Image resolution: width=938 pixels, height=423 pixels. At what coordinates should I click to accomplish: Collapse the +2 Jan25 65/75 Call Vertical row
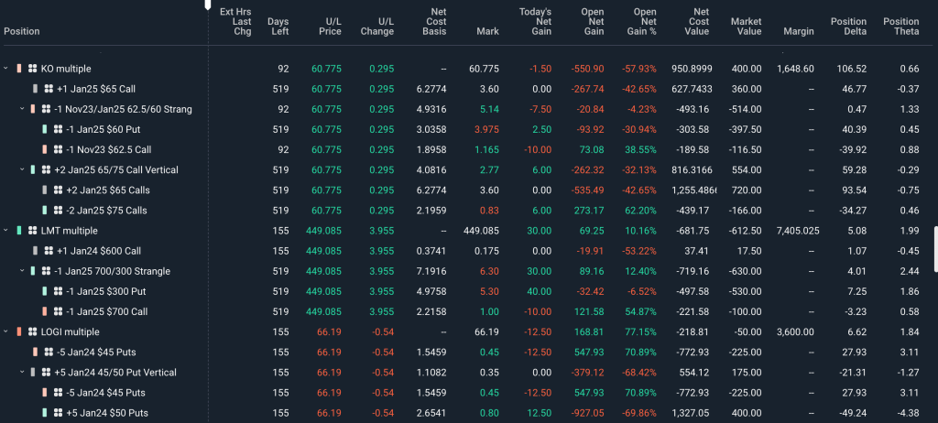click(x=22, y=170)
